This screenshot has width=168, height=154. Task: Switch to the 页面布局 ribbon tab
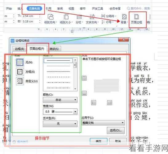34,9
